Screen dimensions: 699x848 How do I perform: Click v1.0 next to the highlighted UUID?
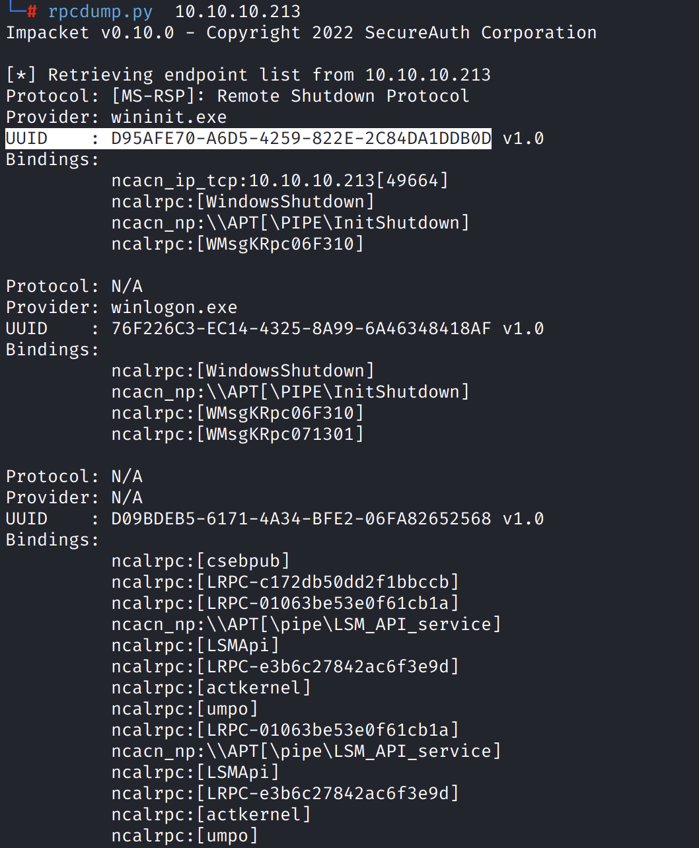click(x=523, y=139)
